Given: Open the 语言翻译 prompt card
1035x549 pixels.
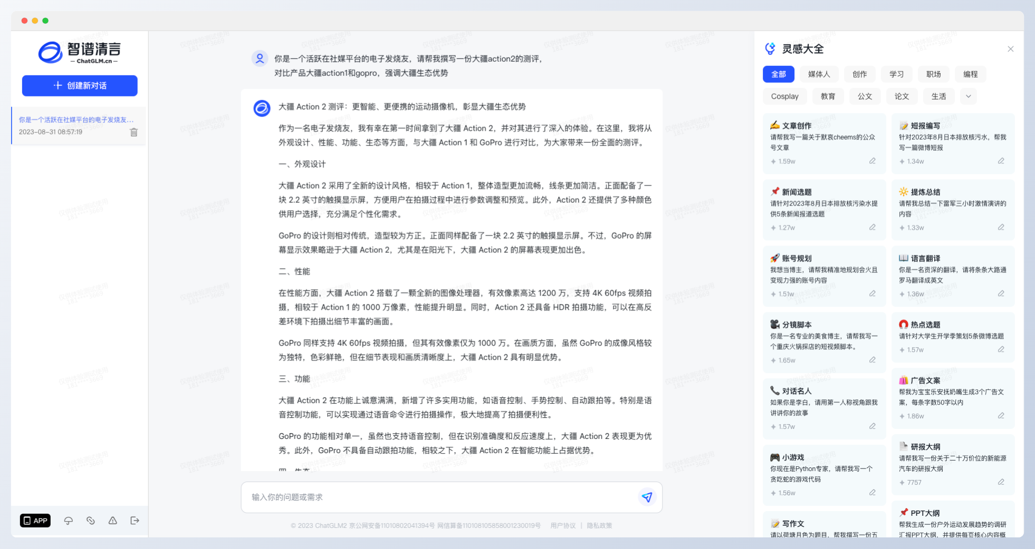Looking at the screenshot, I should (x=953, y=276).
